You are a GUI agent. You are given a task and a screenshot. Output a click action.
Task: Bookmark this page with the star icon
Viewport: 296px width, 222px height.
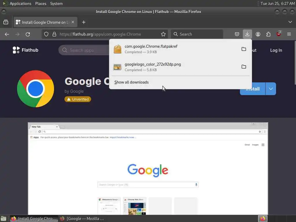pos(163,34)
